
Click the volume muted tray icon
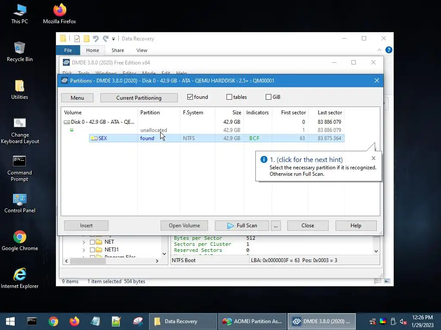point(403,321)
